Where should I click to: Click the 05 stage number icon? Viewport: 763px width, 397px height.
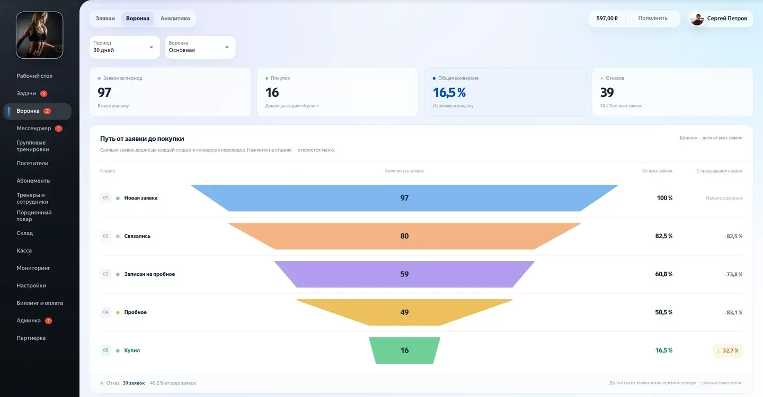pos(105,350)
